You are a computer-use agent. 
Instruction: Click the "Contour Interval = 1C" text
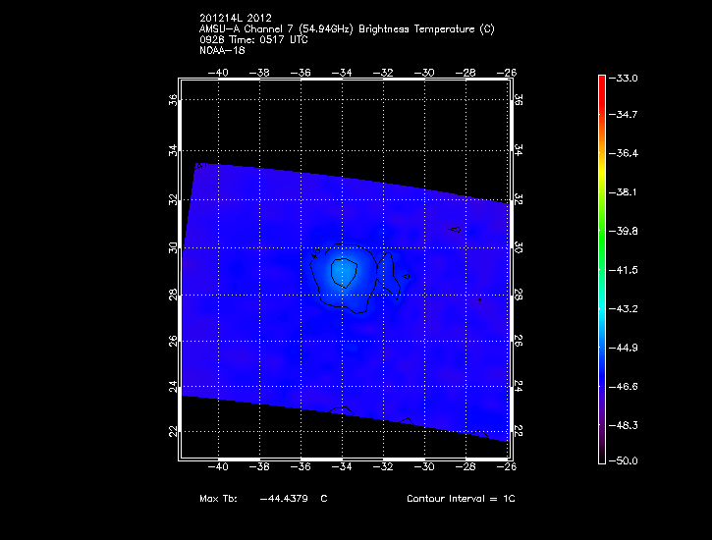tap(461, 499)
